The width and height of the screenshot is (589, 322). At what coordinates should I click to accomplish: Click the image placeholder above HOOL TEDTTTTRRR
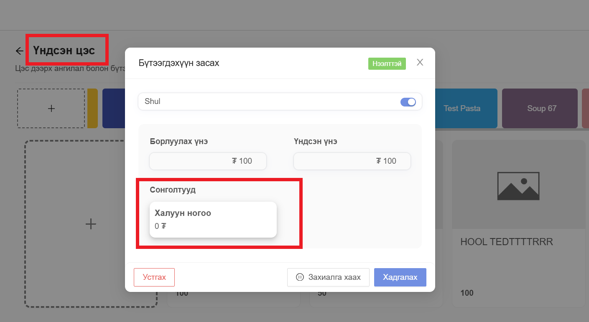click(518, 185)
